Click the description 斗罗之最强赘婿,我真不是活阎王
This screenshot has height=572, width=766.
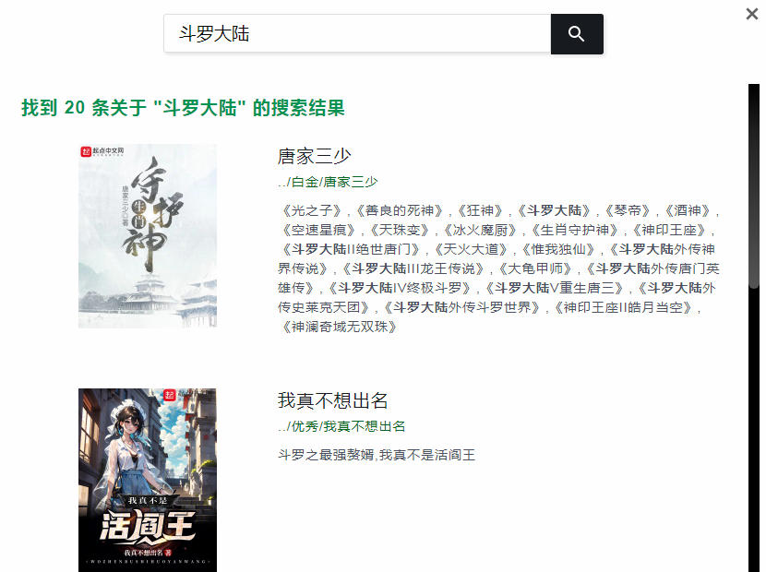(377, 455)
